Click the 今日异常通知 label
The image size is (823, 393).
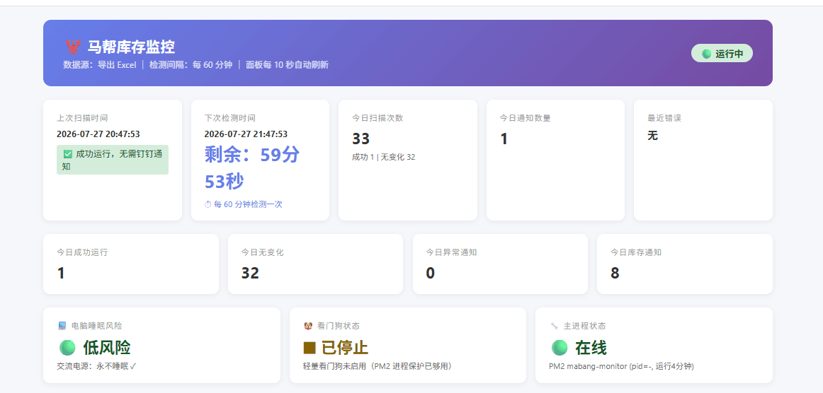(x=451, y=252)
